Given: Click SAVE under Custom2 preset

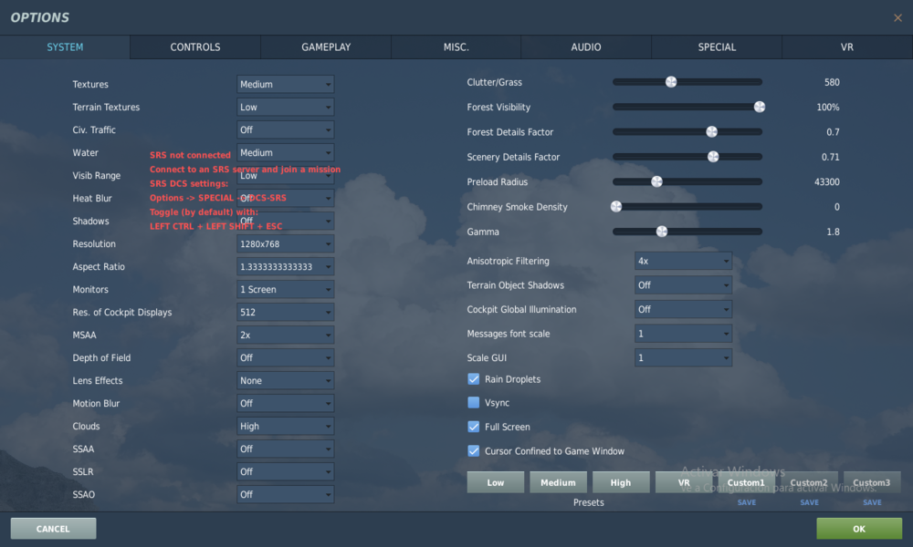Looking at the screenshot, I should pyautogui.click(x=809, y=502).
